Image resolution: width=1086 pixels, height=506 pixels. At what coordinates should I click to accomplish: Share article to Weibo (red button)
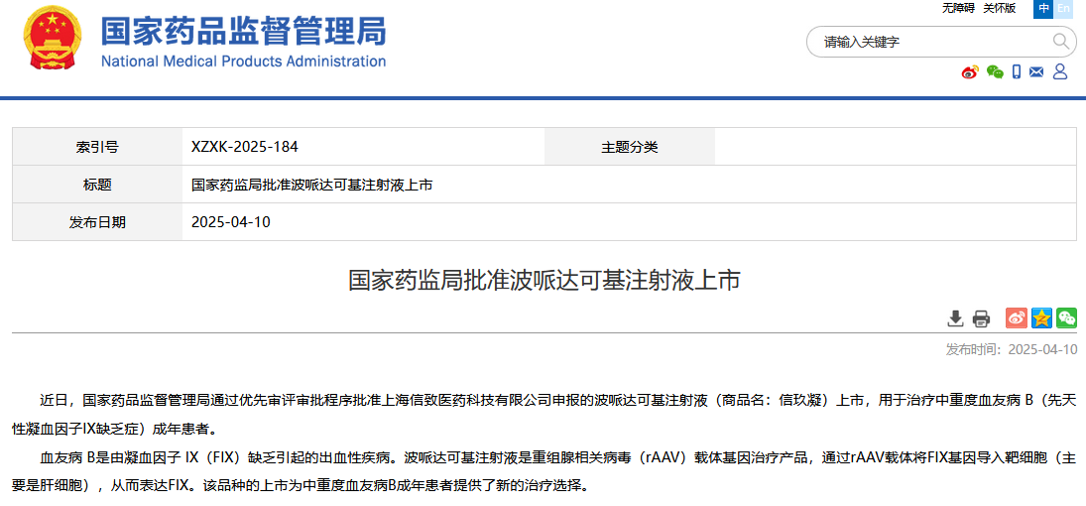pos(1017,318)
